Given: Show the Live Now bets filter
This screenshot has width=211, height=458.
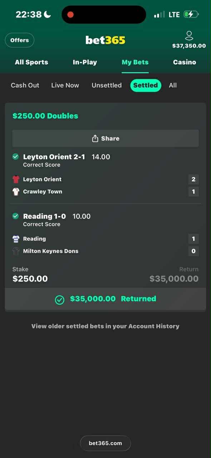Looking at the screenshot, I should coord(65,85).
